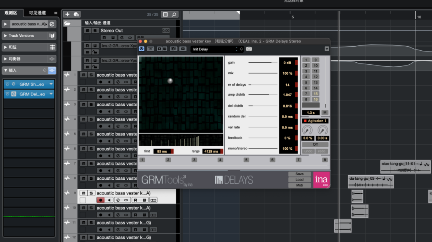Select preset slot 1 in right grid

pyautogui.click(x=306, y=60)
